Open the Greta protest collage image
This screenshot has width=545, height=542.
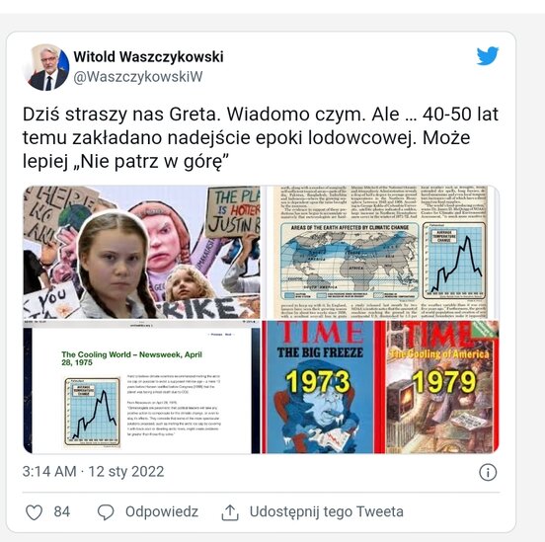(141, 252)
